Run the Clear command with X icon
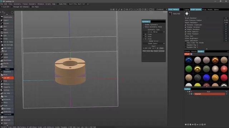This screenshot has height=128, width=229. pos(7,123)
